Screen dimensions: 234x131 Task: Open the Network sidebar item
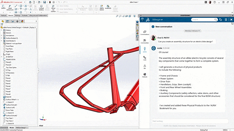point(145,75)
